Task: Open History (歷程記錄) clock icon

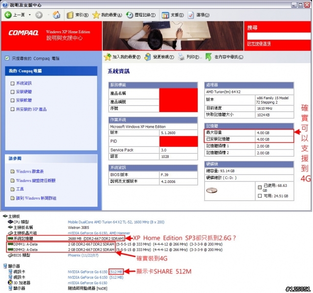Action: (130, 15)
